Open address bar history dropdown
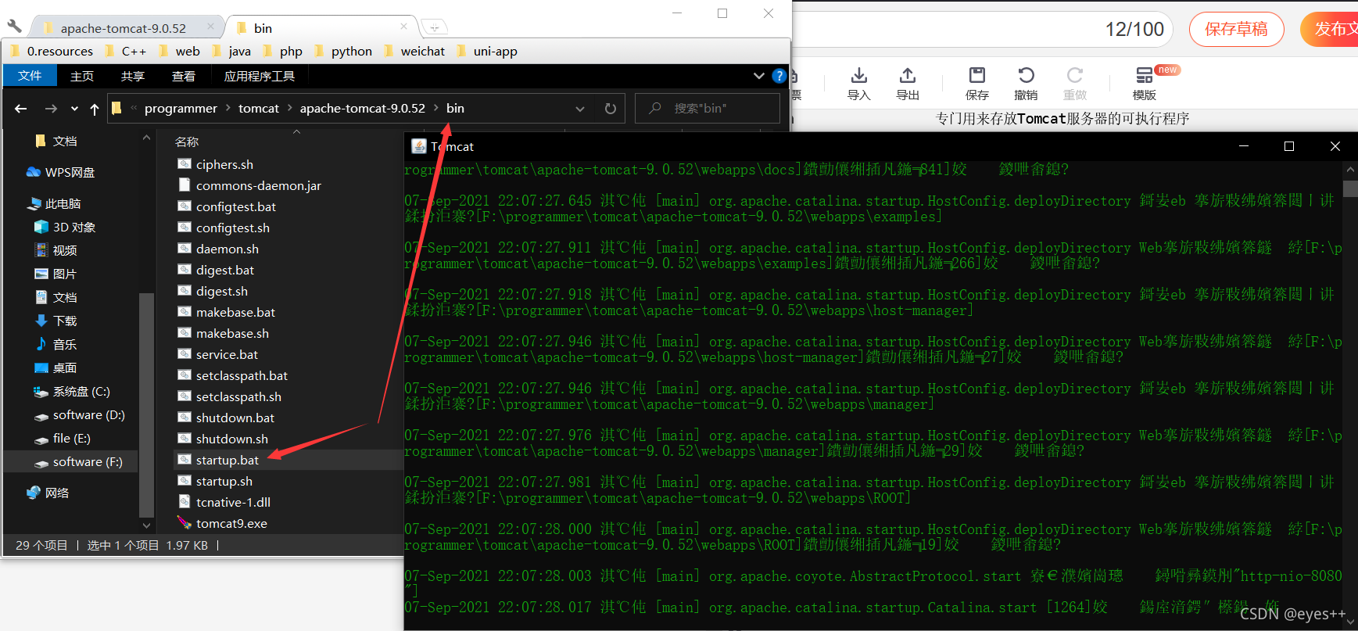The image size is (1358, 631). click(x=580, y=109)
